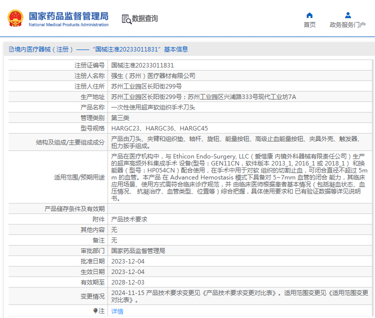Click the 数据查询 label
The height and width of the screenshot is (318, 375).
(145, 18)
